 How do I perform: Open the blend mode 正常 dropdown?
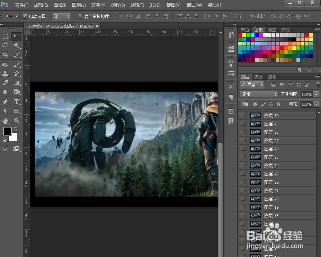(259, 94)
